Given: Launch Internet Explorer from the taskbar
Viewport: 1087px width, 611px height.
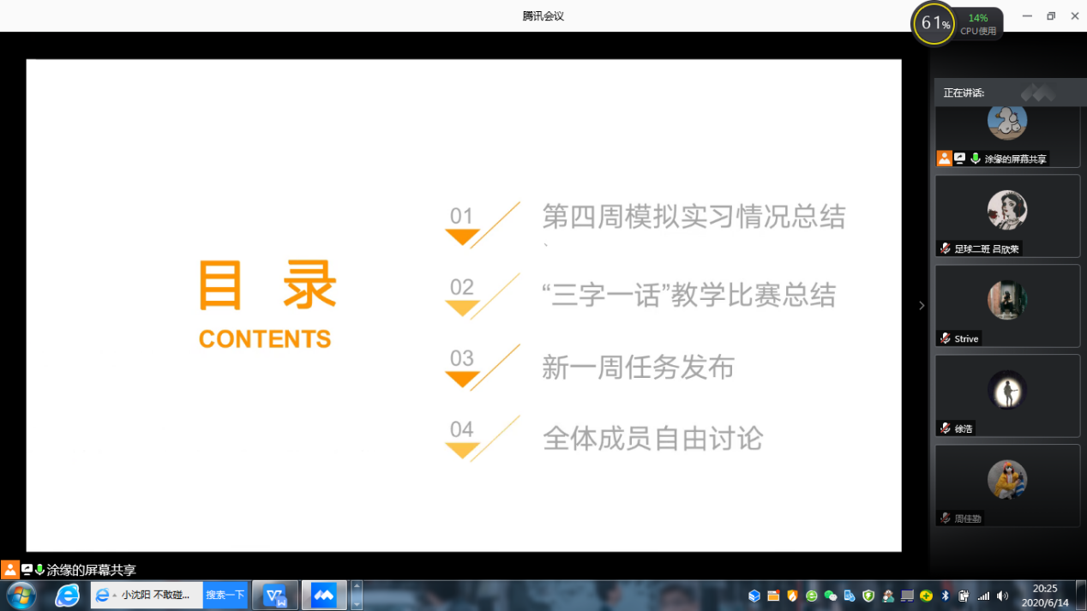Looking at the screenshot, I should point(67,596).
